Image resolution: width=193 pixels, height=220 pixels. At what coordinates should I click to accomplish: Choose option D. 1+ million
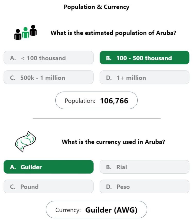pos(144,77)
